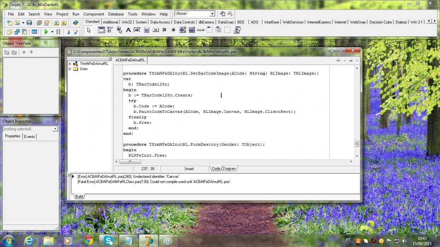440x247 pixels.
Task: Open the Project menu
Action: [62, 14]
